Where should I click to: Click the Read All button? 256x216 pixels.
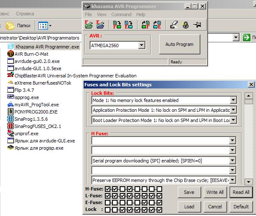[x=241, y=192]
